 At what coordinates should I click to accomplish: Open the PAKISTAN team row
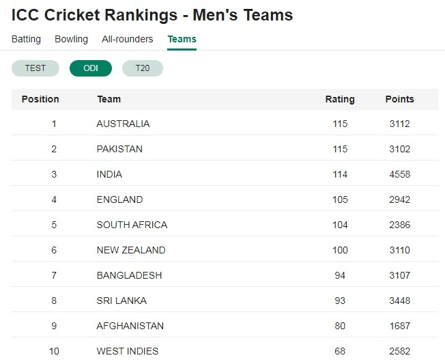[x=225, y=149]
